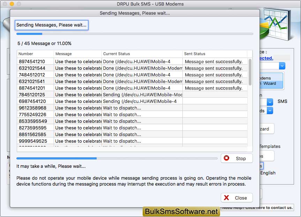Select the row for number 6987454120
Image resolution: width=301 pixels, height=217 pixels.
pyautogui.click(x=132, y=101)
